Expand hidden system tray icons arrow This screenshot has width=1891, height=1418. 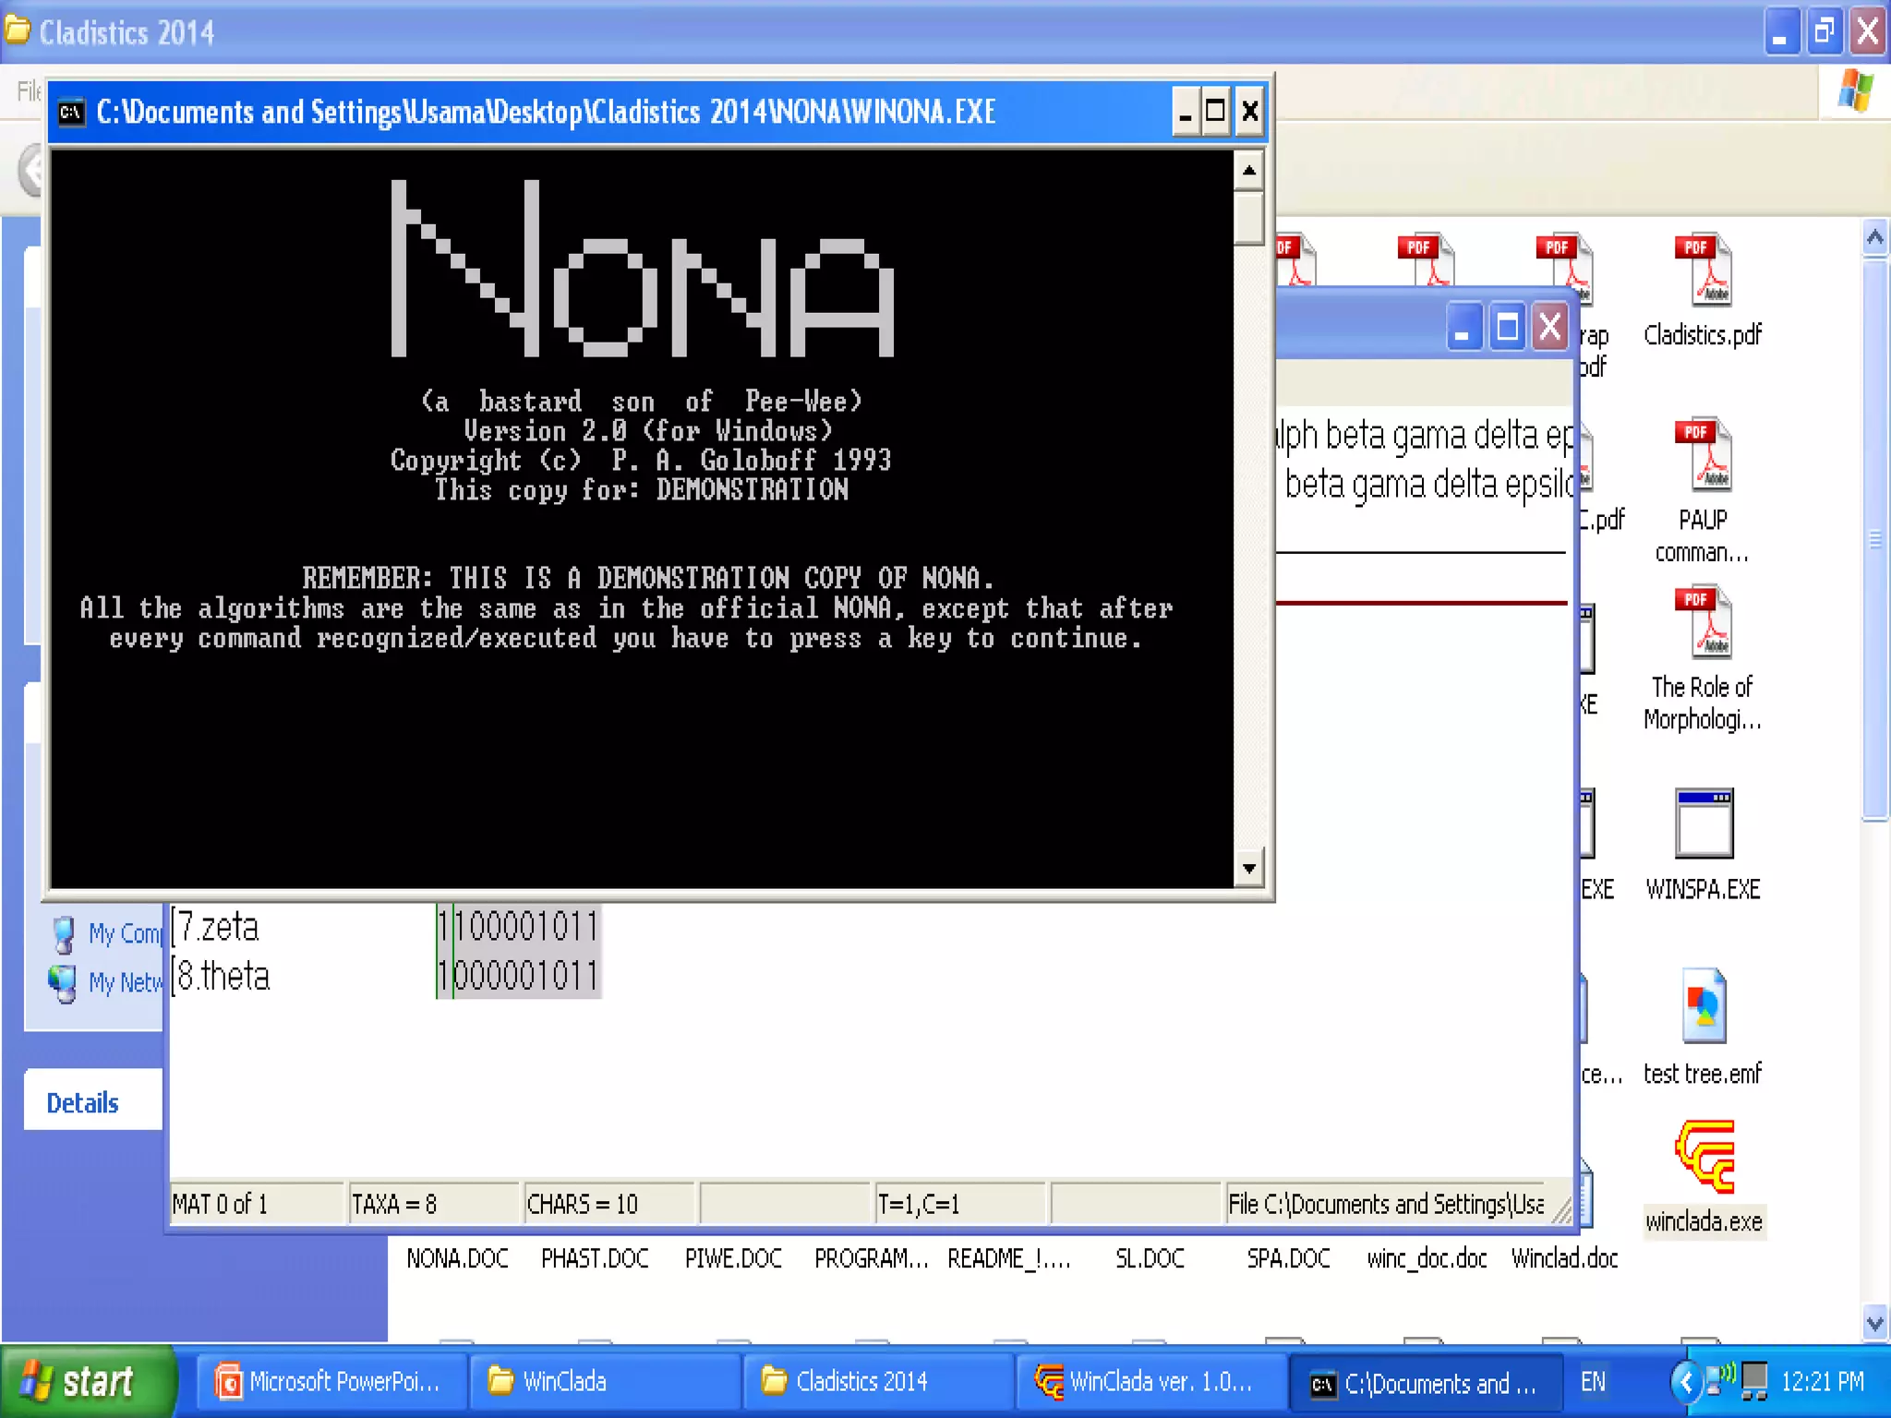pos(1685,1381)
